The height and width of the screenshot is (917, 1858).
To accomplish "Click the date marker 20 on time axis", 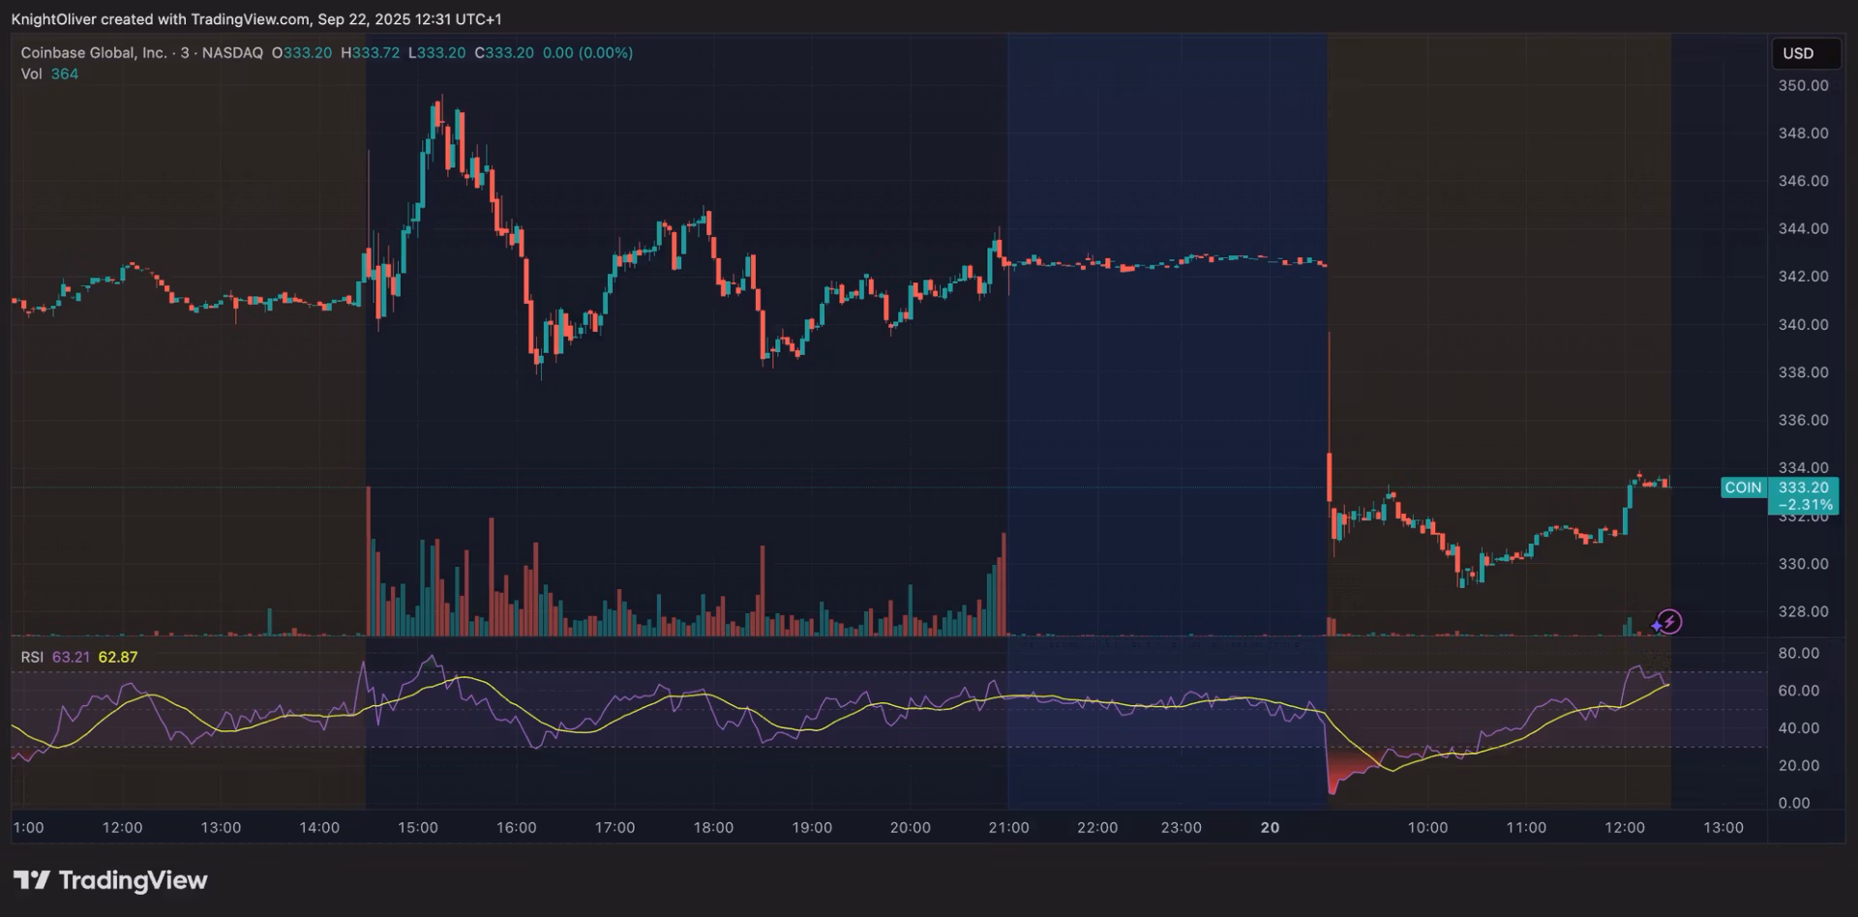I will click(x=1270, y=828).
